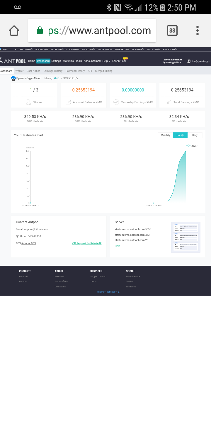The height and width of the screenshot is (434, 211).
Task: Open Settings in the top navigation
Action: (56, 61)
